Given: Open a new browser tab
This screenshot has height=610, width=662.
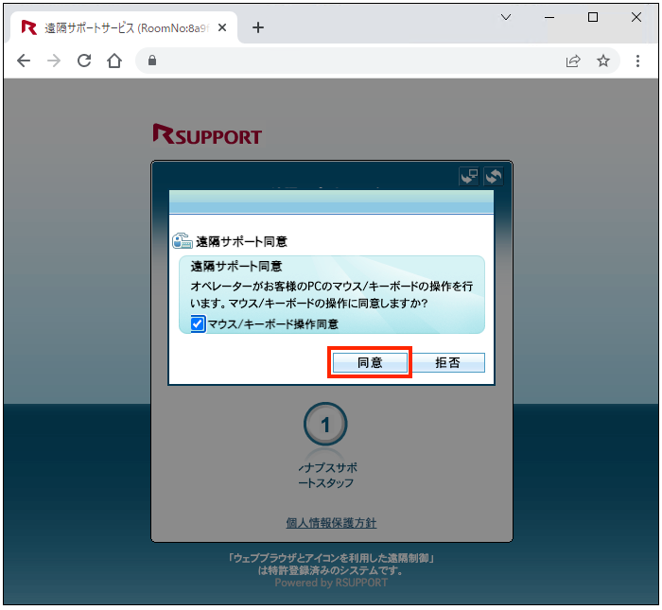Looking at the screenshot, I should (258, 27).
